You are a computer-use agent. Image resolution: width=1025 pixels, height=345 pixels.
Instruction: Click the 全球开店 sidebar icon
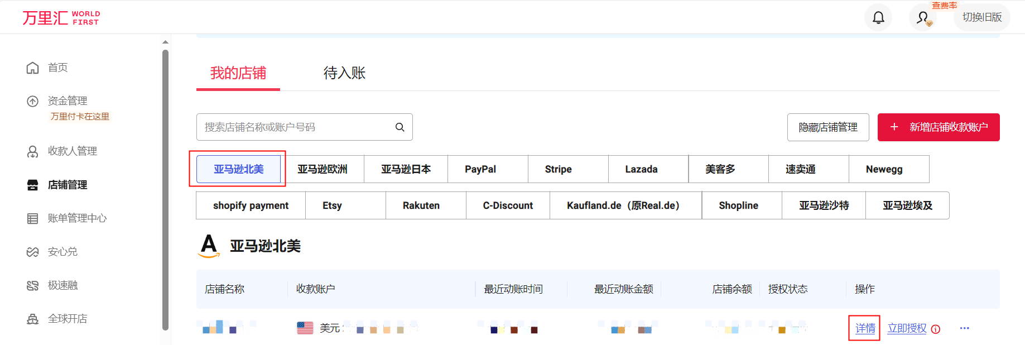[x=33, y=319]
